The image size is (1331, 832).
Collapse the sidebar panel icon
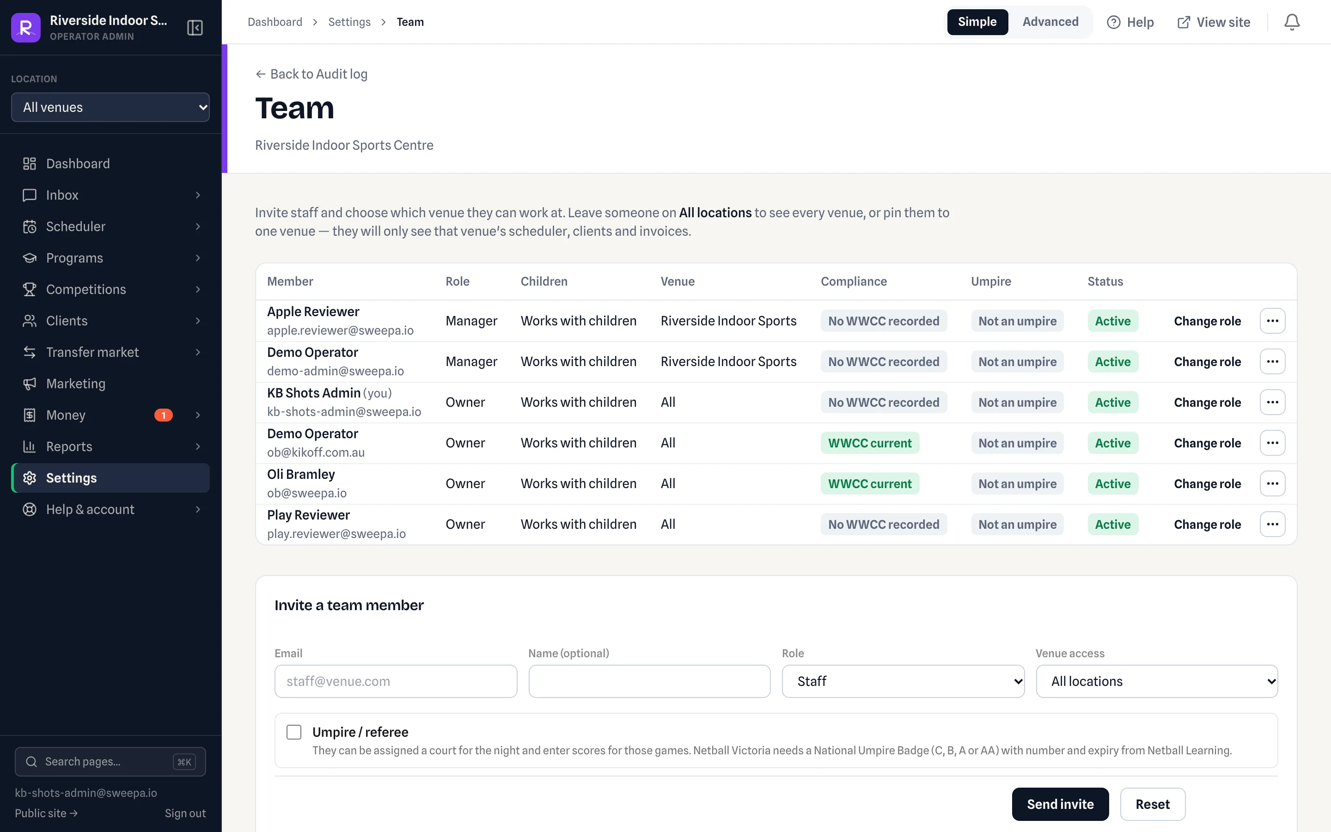(x=195, y=28)
